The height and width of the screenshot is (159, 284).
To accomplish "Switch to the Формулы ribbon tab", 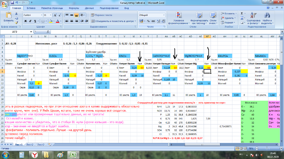I will 73,8.
